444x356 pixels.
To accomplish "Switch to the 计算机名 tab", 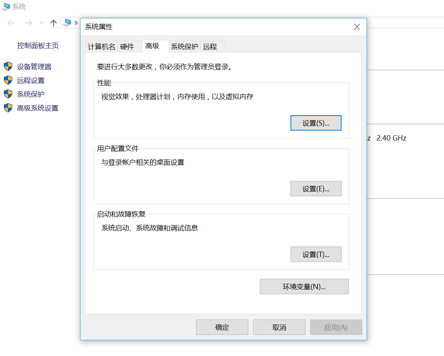I will 101,46.
